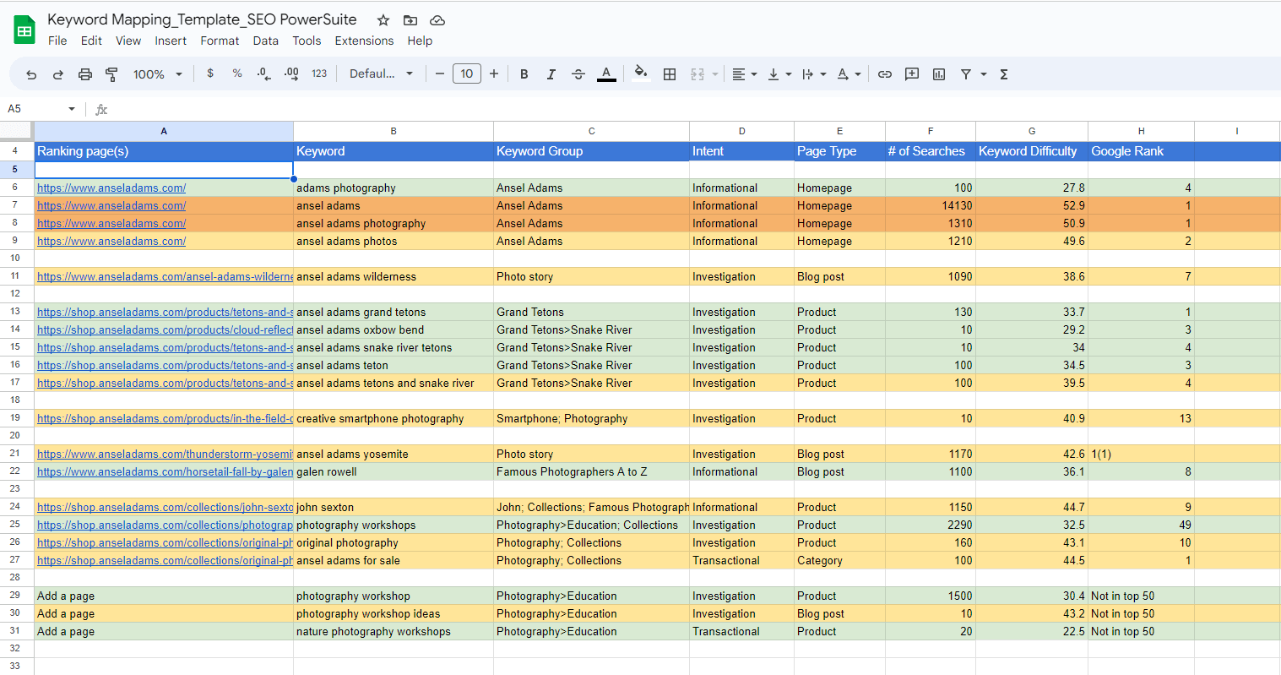This screenshot has width=1281, height=675.
Task: Click the Functions sigma icon
Action: click(x=1004, y=74)
